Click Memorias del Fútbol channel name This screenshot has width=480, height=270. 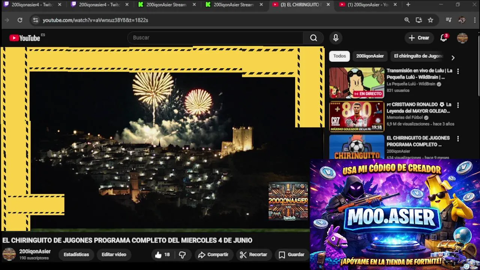(405, 117)
